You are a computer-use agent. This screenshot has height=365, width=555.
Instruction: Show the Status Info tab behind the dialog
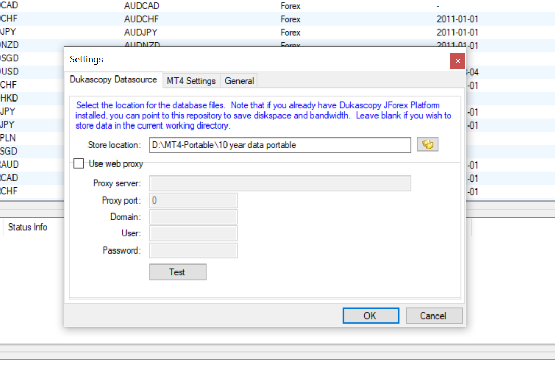[28, 228]
